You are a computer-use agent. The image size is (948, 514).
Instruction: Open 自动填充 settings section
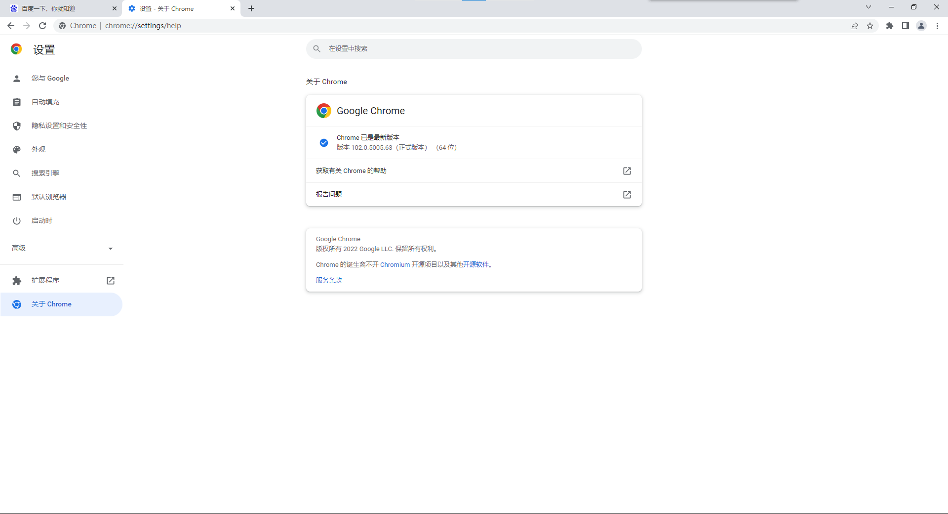tap(61, 102)
